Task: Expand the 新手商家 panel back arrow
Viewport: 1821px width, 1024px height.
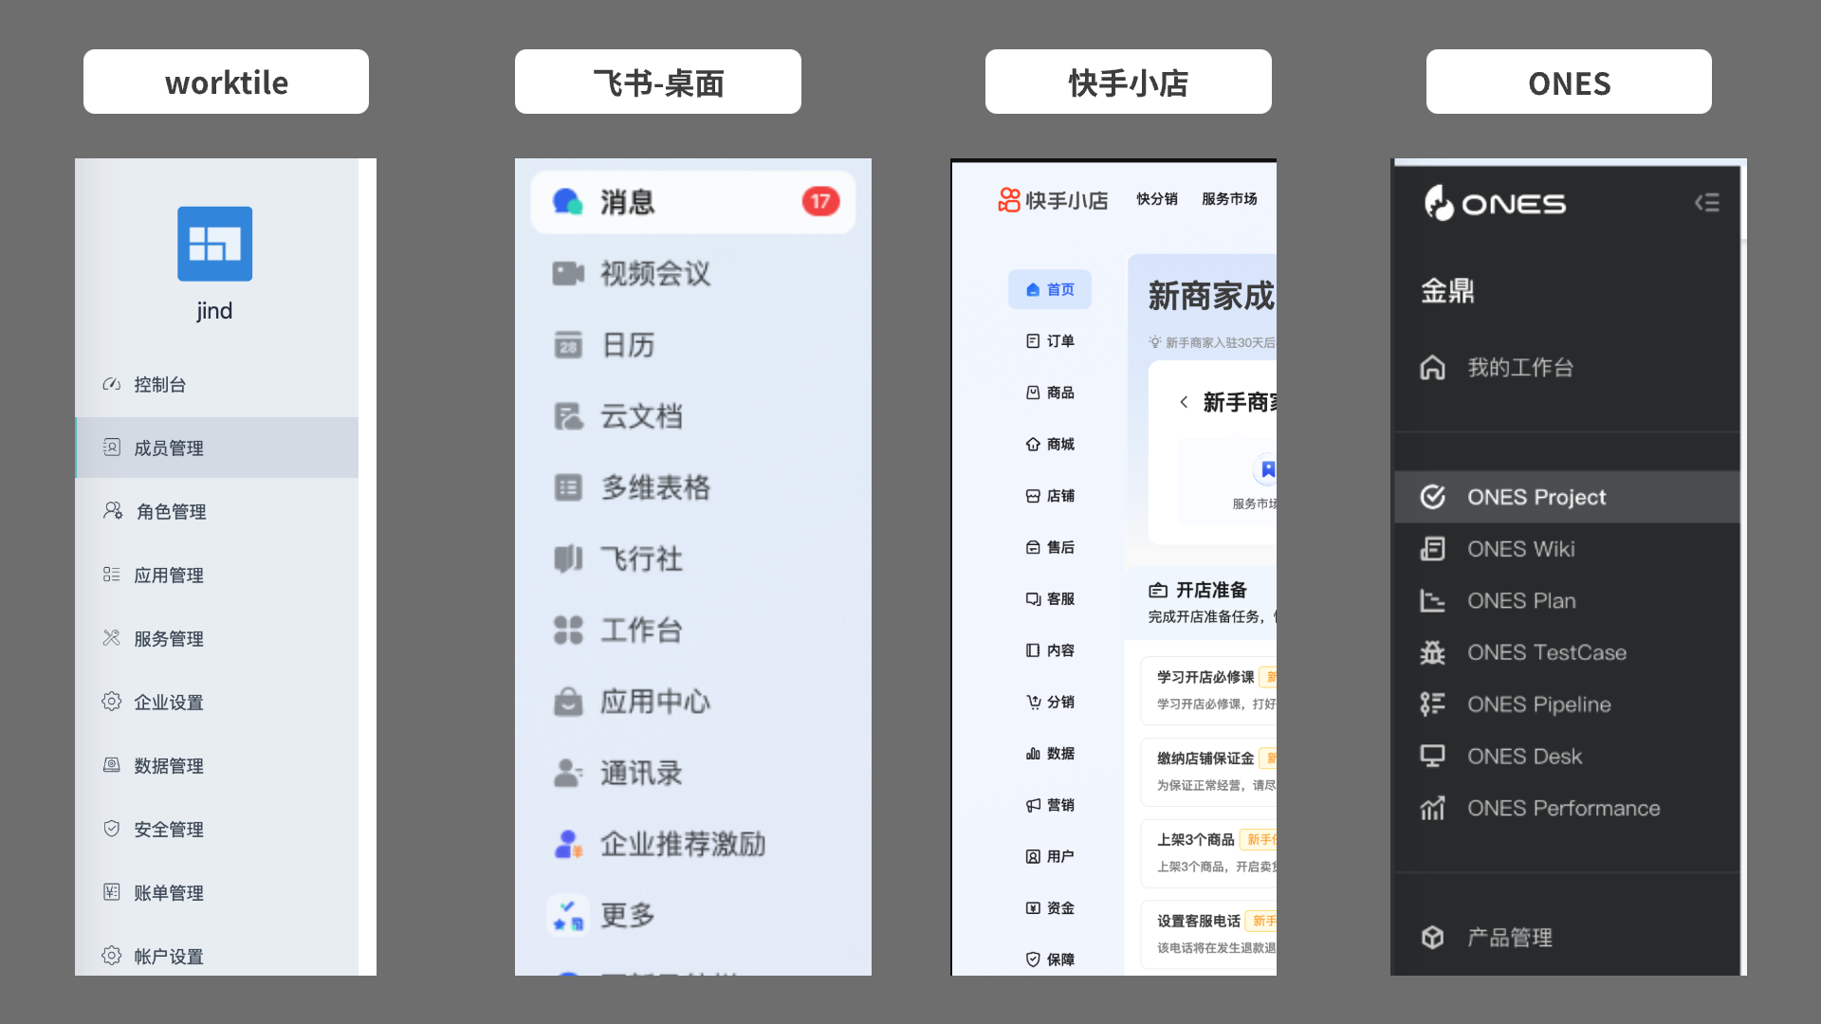Action: click(1184, 402)
